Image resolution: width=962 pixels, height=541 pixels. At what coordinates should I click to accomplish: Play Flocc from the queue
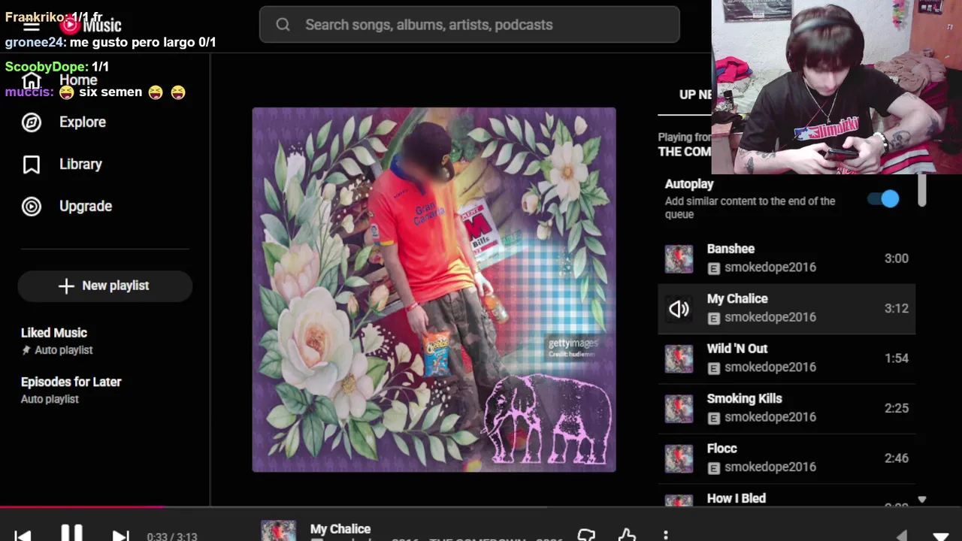point(786,458)
